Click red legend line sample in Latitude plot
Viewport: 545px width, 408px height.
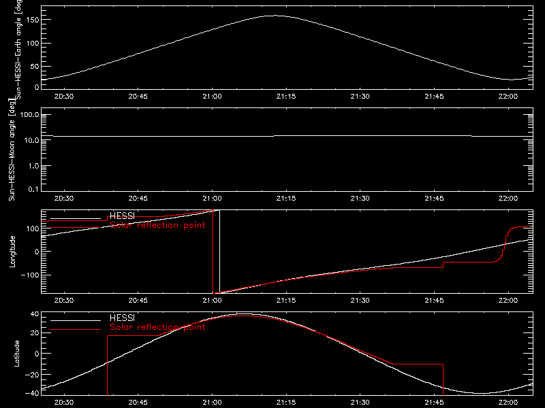[x=76, y=330]
